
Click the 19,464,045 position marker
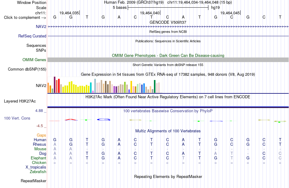230,13
